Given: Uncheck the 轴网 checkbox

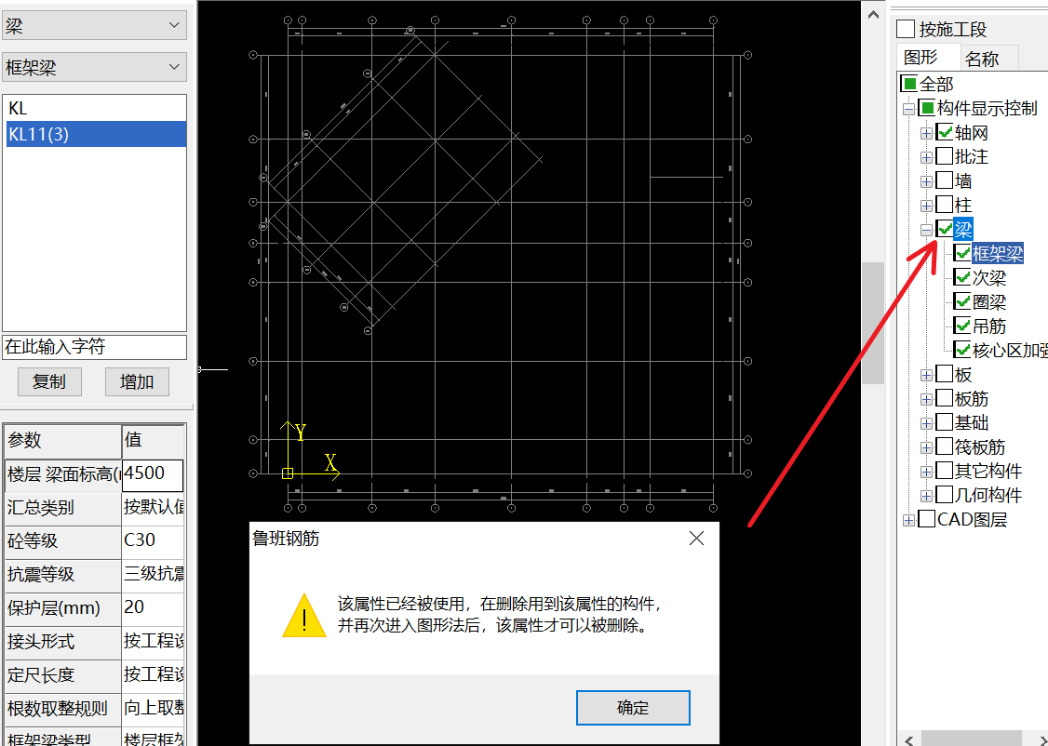Looking at the screenshot, I should pos(945,131).
